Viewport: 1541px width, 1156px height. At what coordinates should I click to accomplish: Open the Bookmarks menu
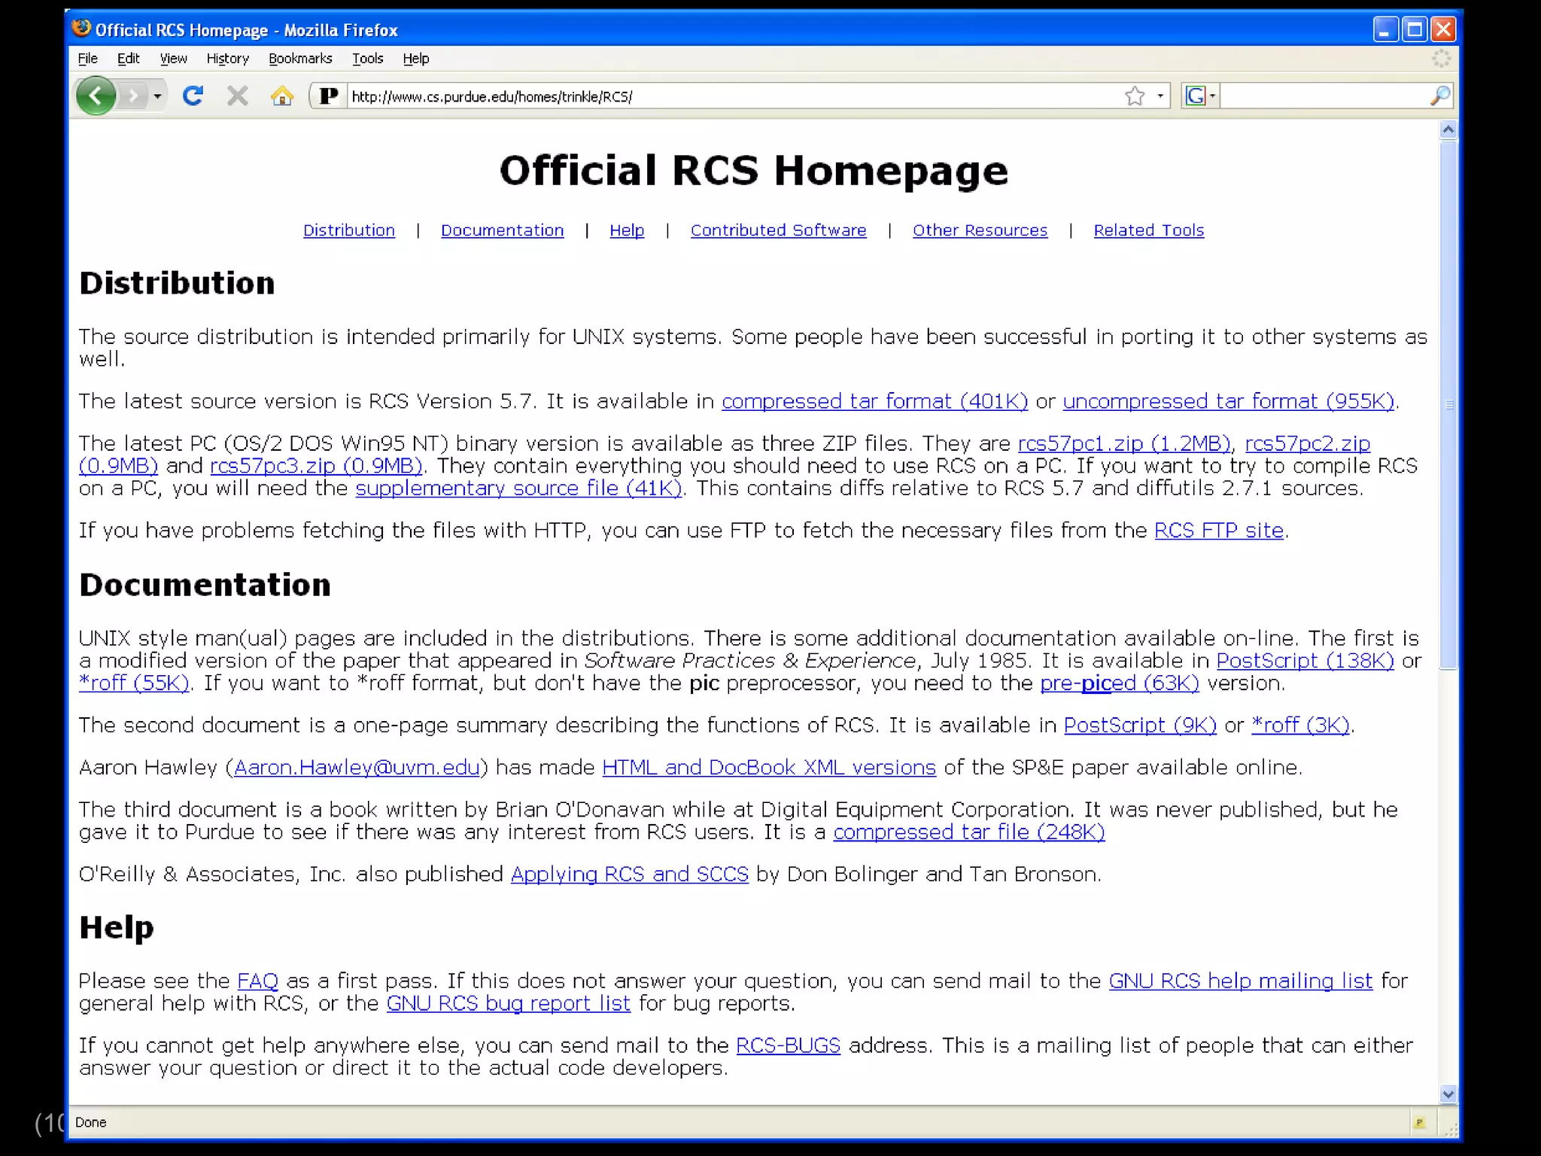pyautogui.click(x=300, y=59)
